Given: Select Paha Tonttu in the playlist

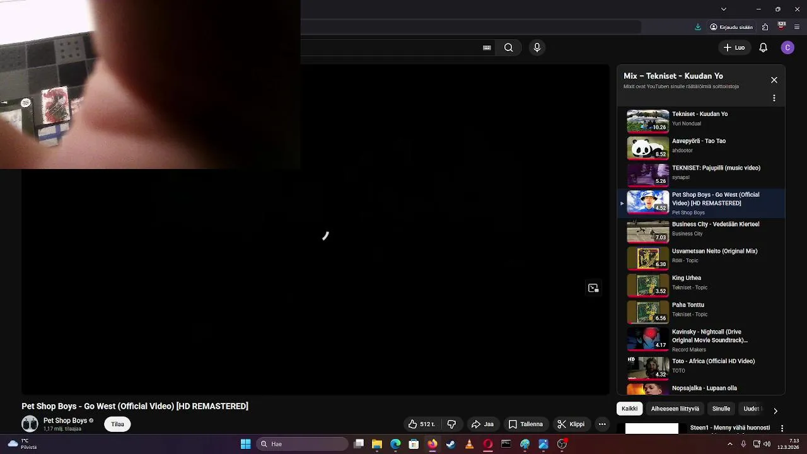Looking at the screenshot, I should tap(701, 311).
